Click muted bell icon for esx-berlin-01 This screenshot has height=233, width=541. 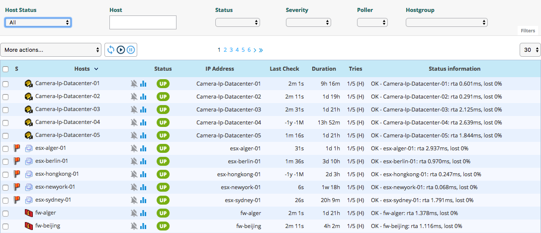[x=134, y=161]
